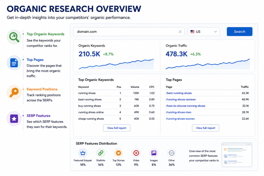Select the Featured Snippet crown icon

click(x=83, y=153)
